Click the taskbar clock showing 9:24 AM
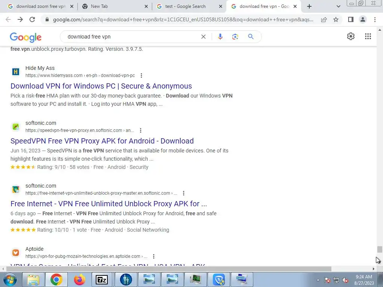 [x=364, y=280]
